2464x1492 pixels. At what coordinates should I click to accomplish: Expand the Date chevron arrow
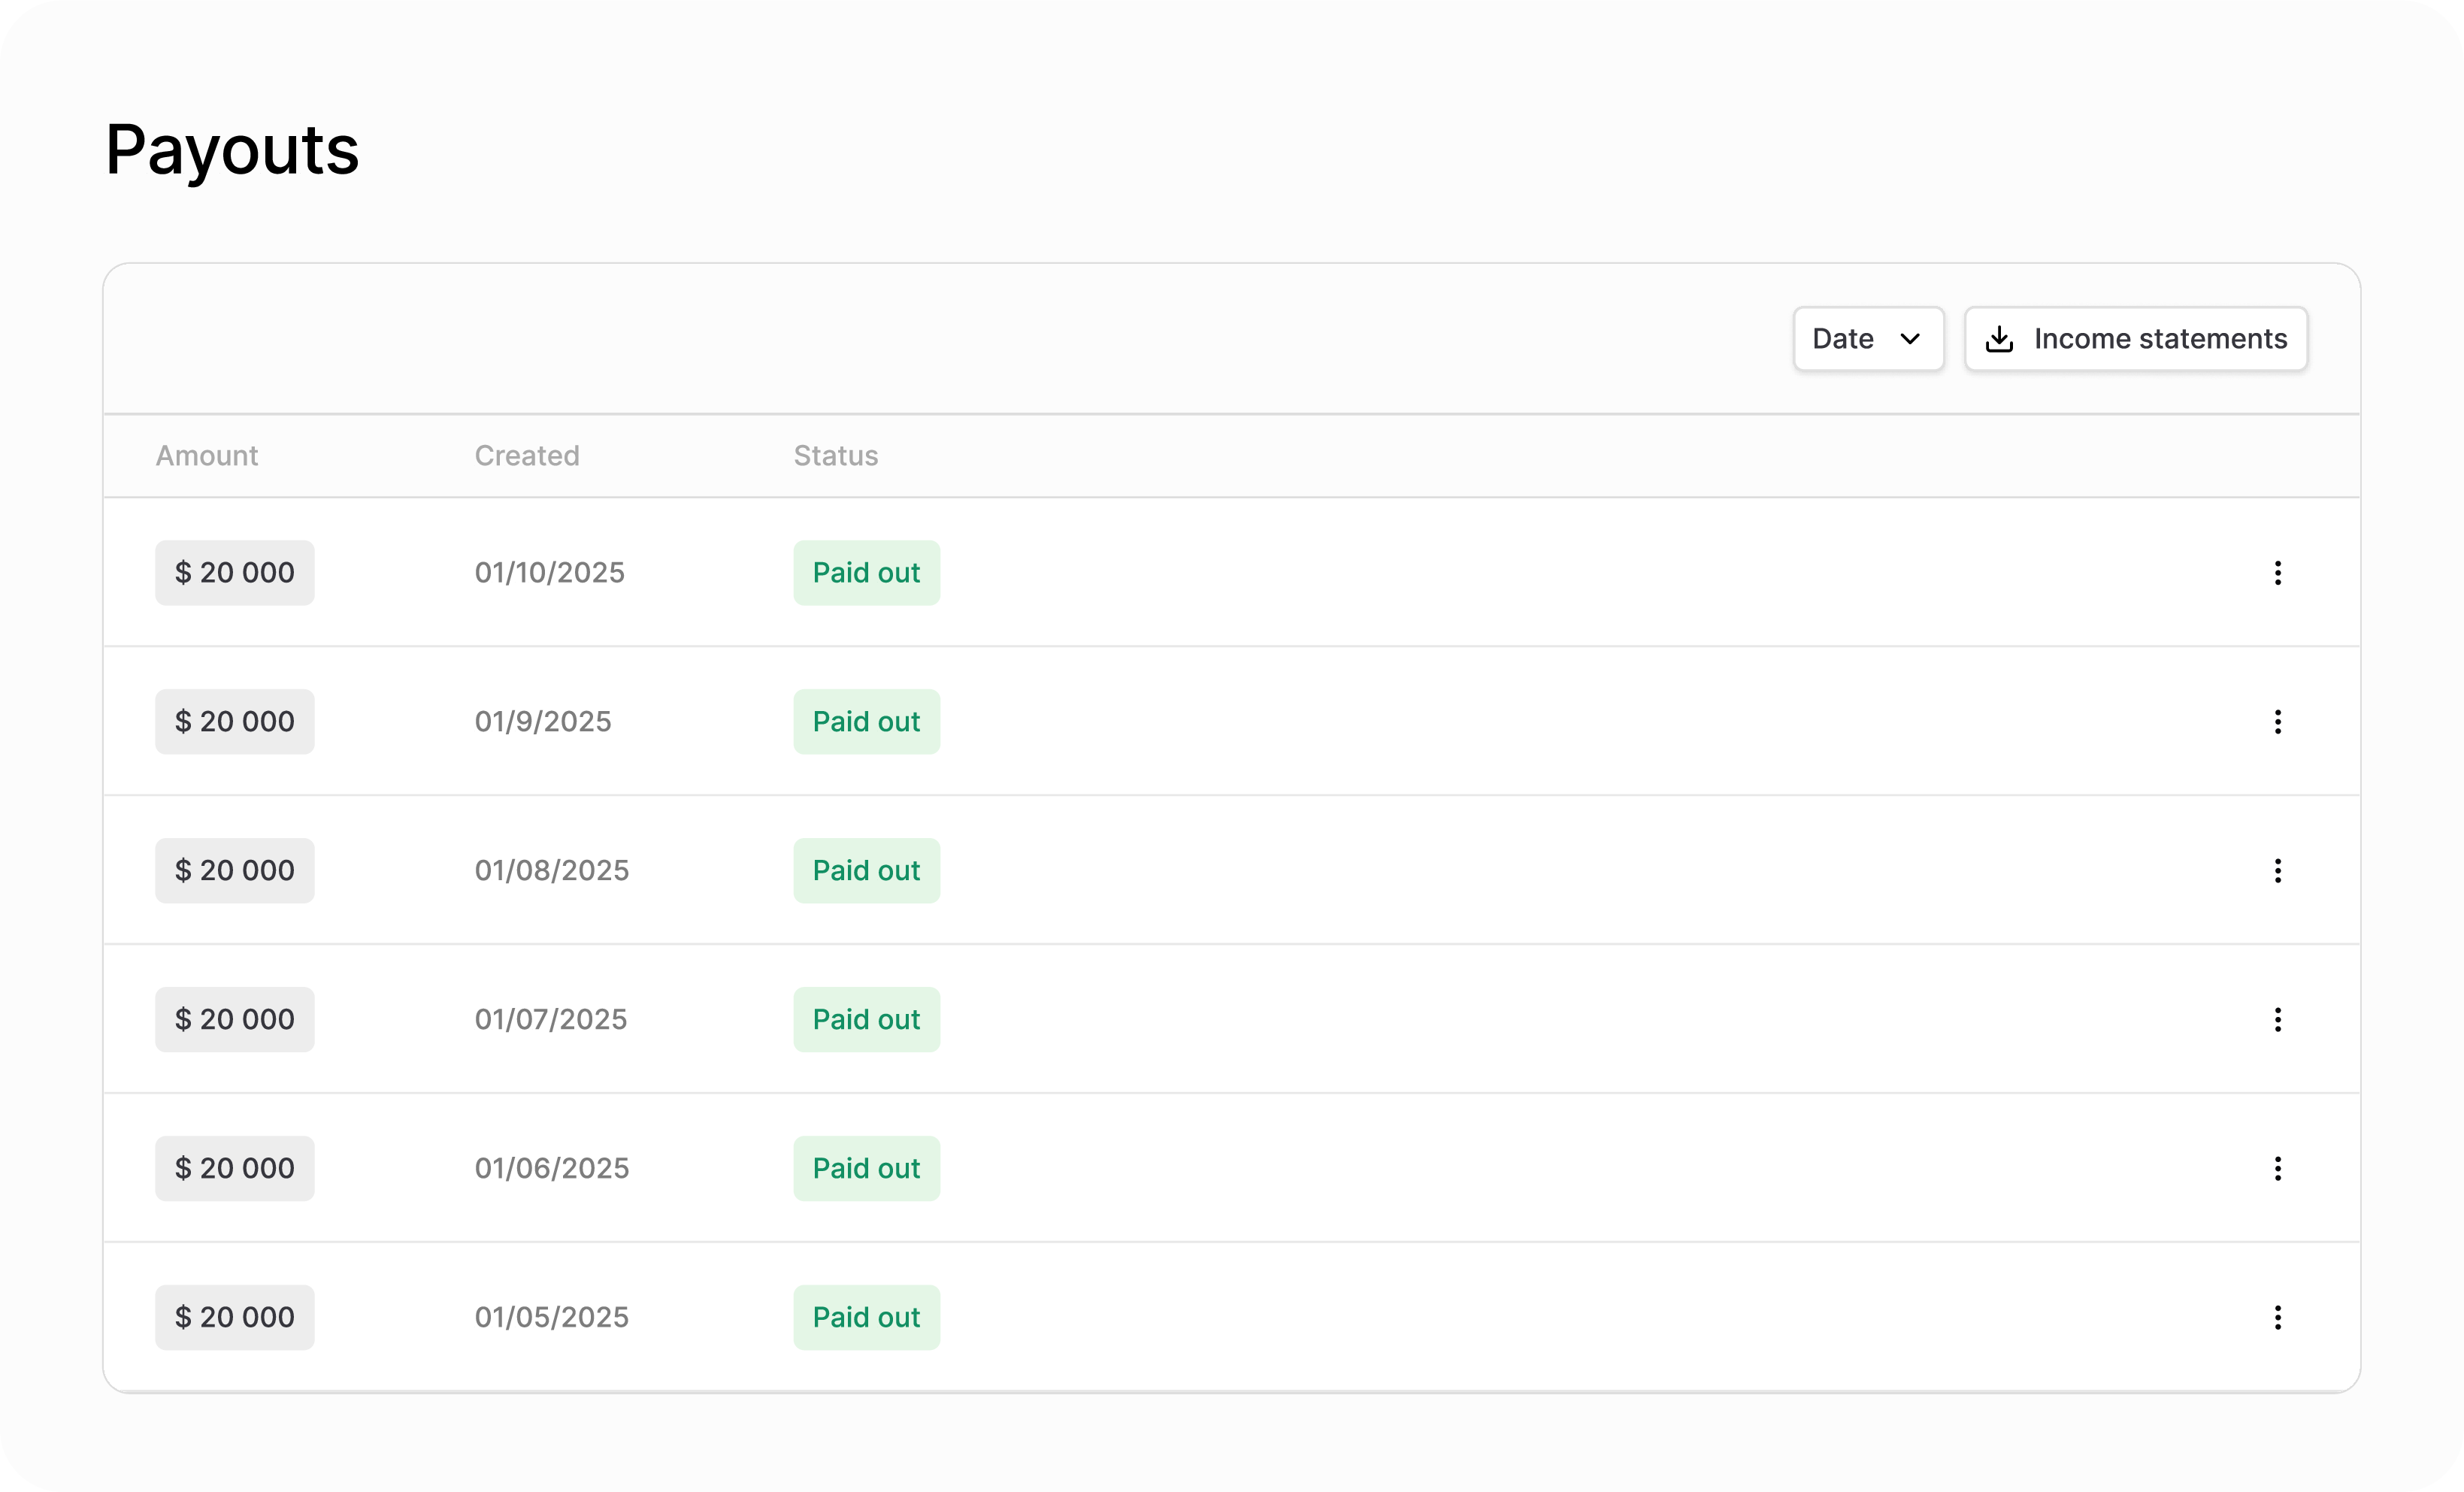(x=1910, y=339)
